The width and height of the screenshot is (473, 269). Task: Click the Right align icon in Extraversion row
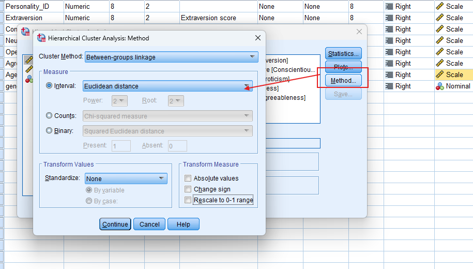390,18
